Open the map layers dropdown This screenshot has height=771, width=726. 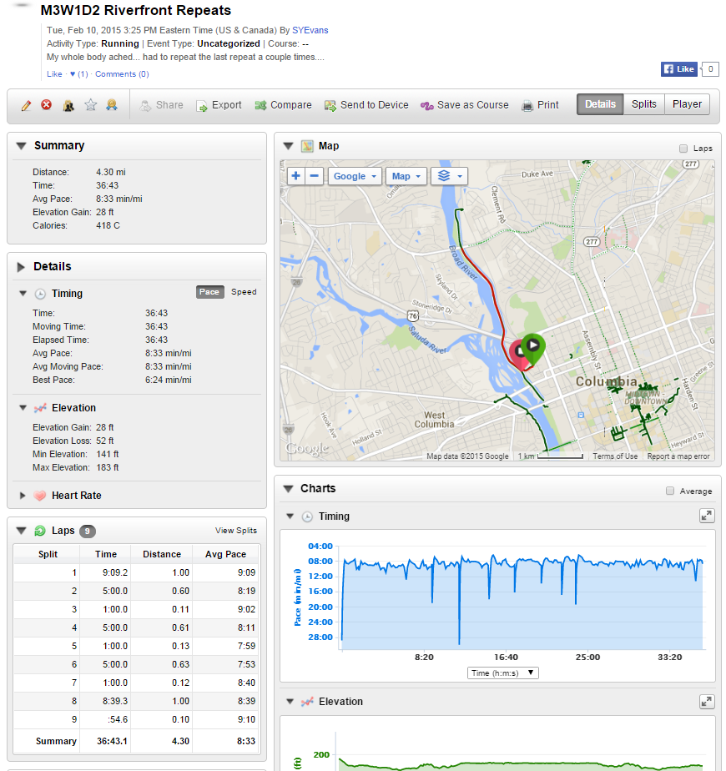tap(449, 176)
